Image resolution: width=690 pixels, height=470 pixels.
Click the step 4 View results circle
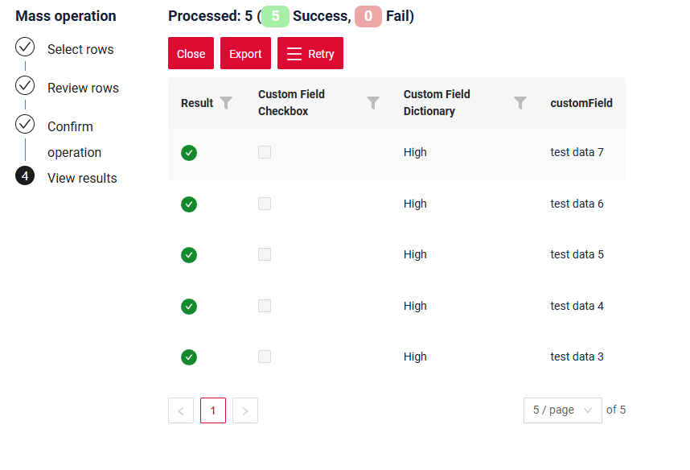pos(25,176)
